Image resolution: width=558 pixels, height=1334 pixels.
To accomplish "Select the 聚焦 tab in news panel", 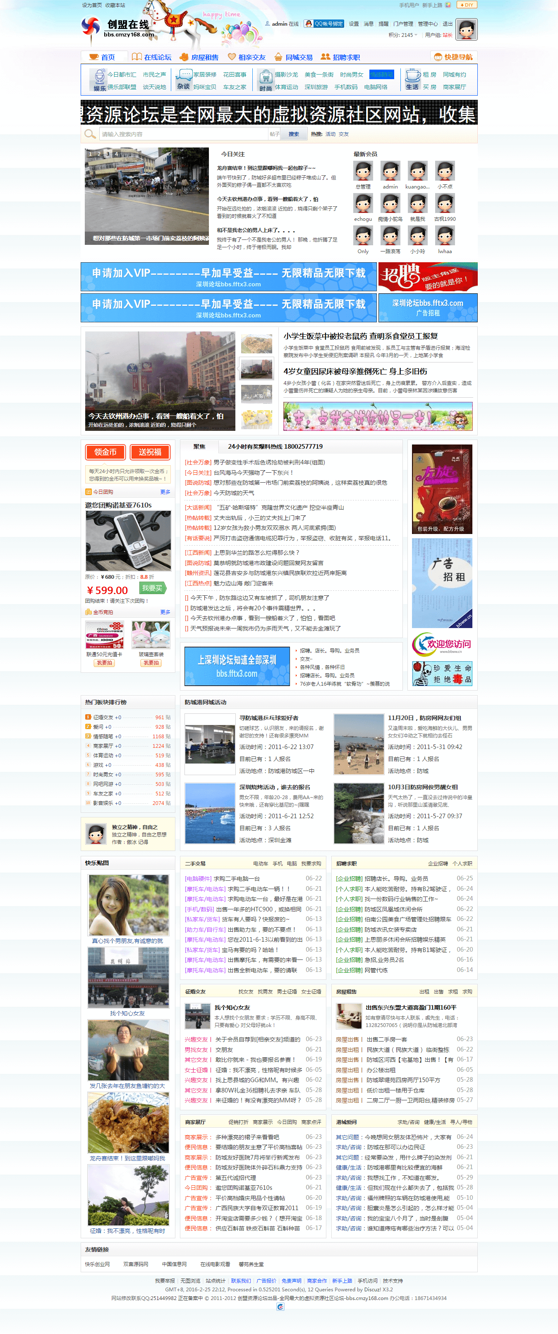I will click(x=200, y=447).
